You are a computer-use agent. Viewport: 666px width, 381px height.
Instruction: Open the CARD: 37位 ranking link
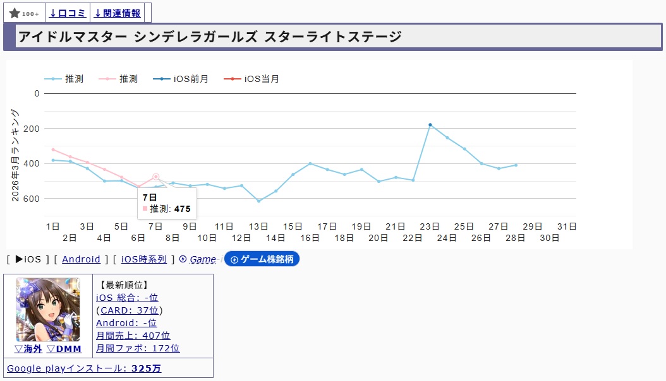[x=130, y=310]
